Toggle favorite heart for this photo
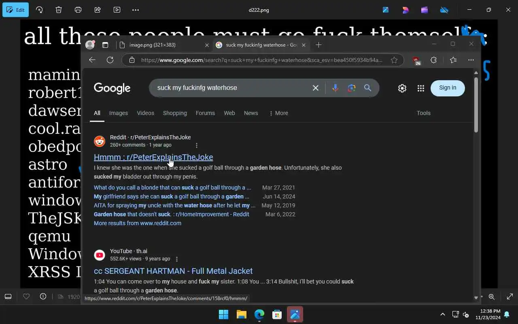518x324 pixels. pos(26,296)
